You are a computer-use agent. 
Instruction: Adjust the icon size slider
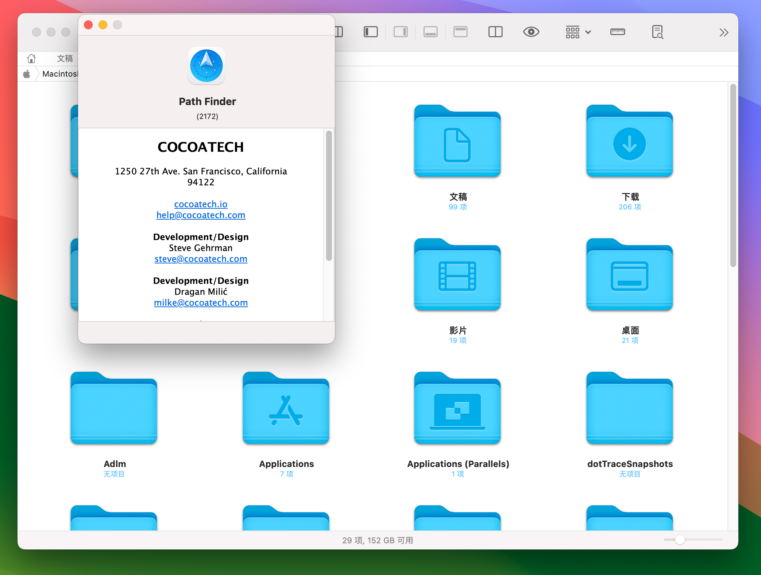[679, 540]
